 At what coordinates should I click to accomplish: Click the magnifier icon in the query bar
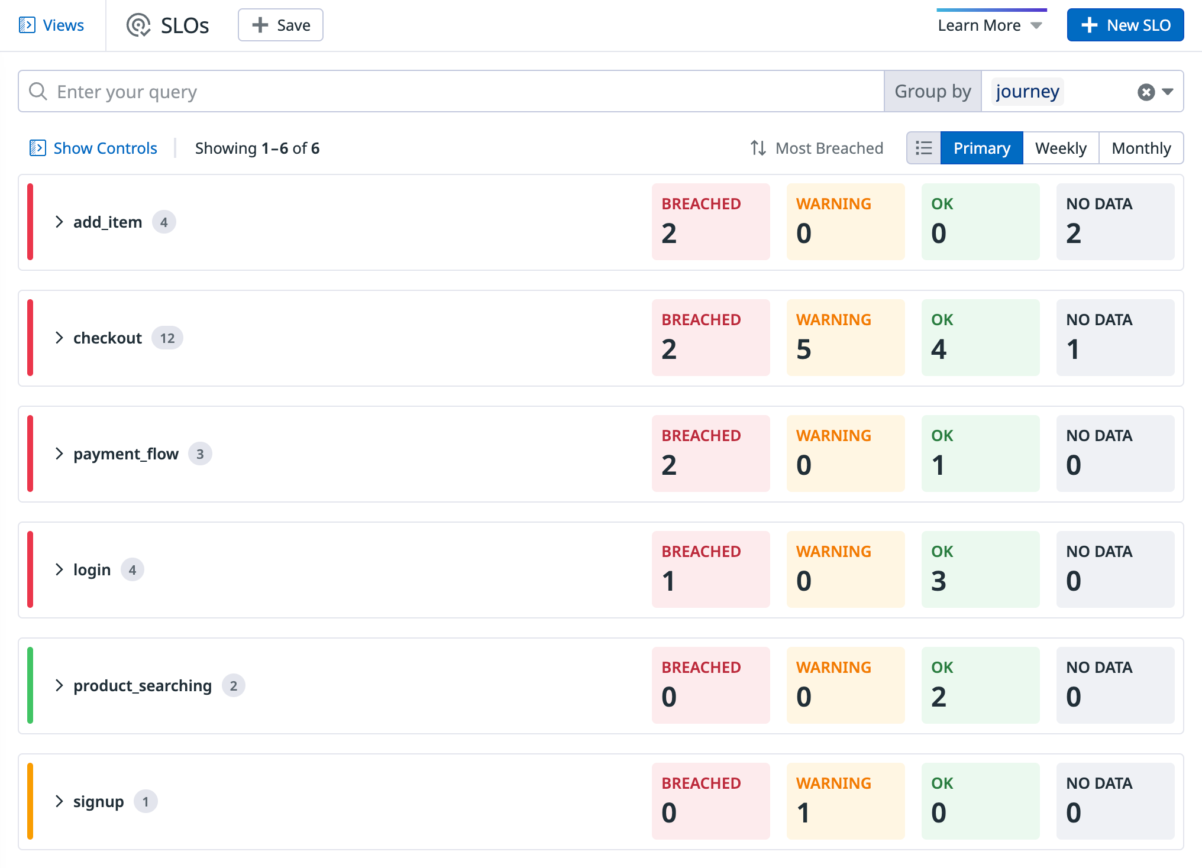[38, 91]
